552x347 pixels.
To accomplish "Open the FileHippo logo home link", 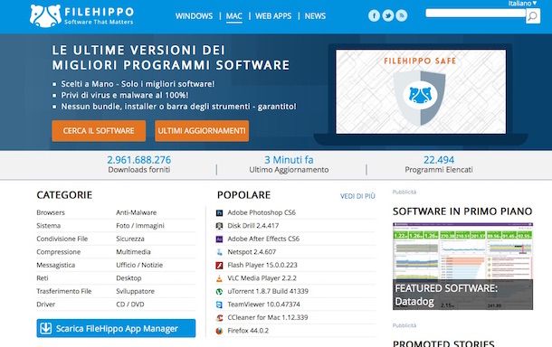I will click(81, 16).
